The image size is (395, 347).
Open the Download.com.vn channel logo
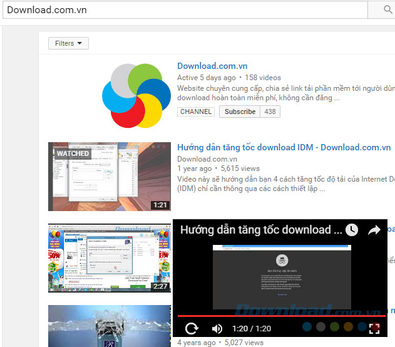point(136,96)
